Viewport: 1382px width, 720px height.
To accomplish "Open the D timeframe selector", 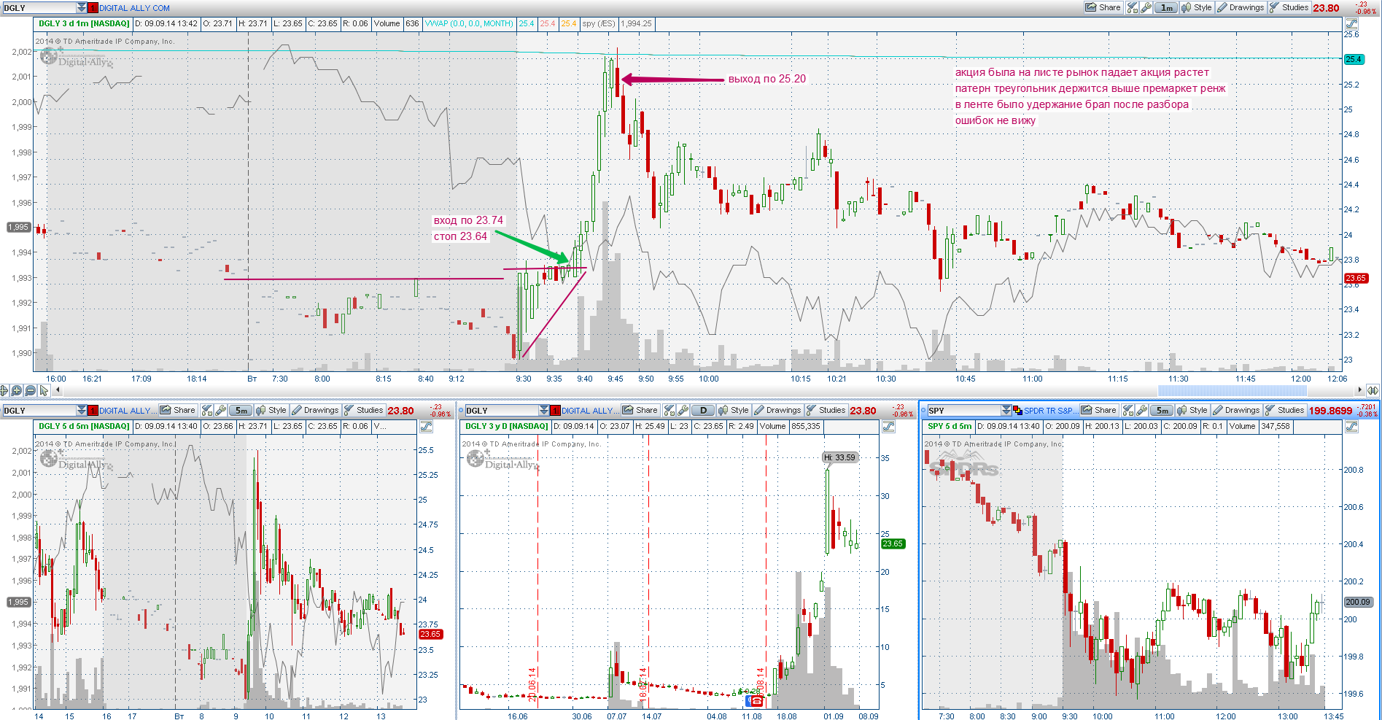I will coord(703,410).
